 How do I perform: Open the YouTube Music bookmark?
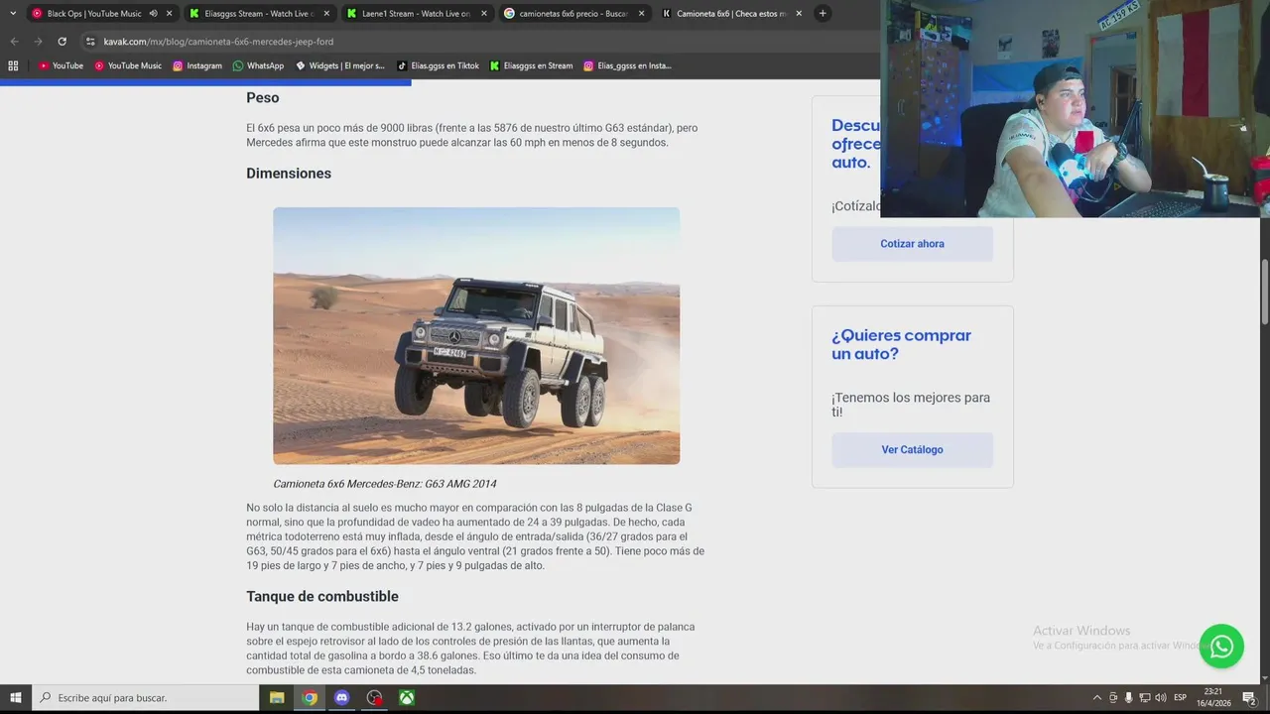tap(128, 65)
